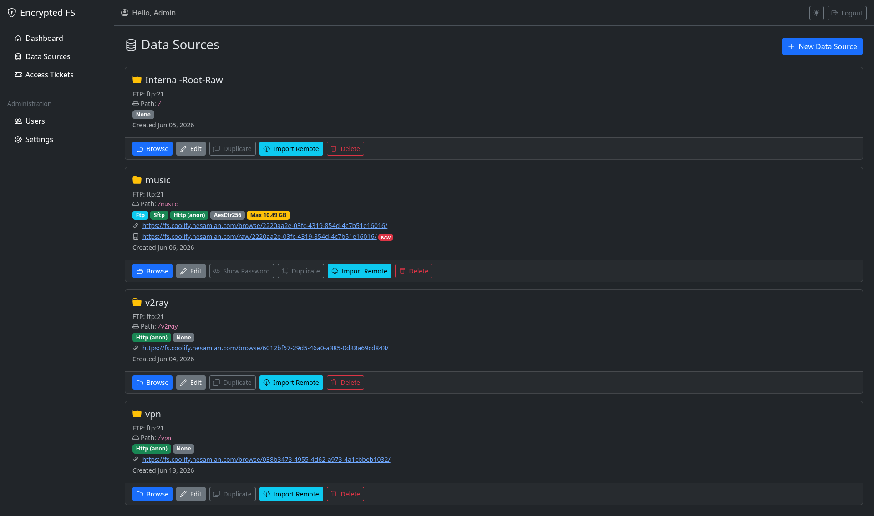Duplicate the Internal-Root-Raw data source
This screenshot has height=516, width=874.
[x=233, y=149]
